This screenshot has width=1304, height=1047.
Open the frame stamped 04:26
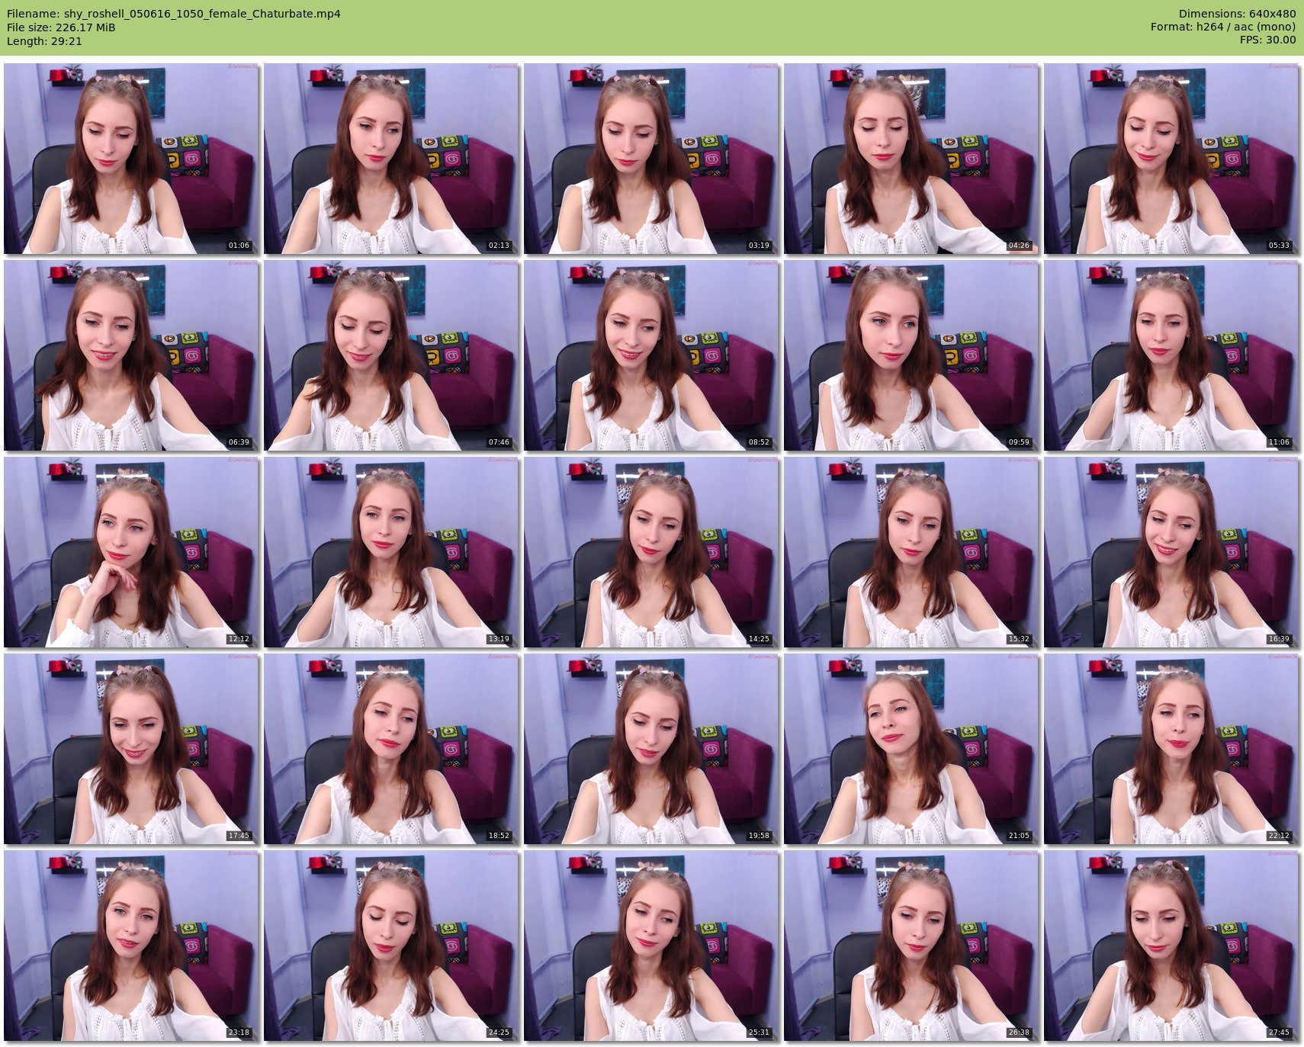911,159
